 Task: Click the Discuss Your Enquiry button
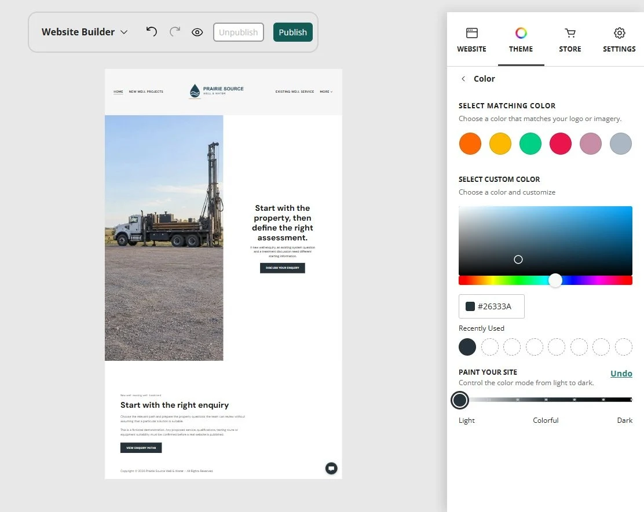point(283,268)
